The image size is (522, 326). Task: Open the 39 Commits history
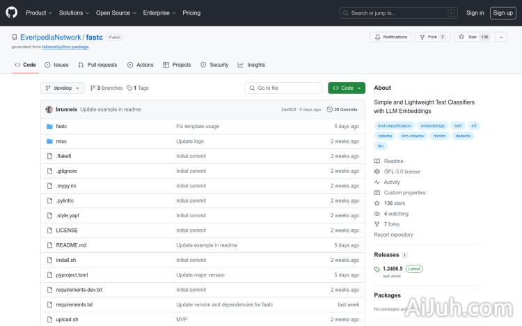[x=342, y=109]
